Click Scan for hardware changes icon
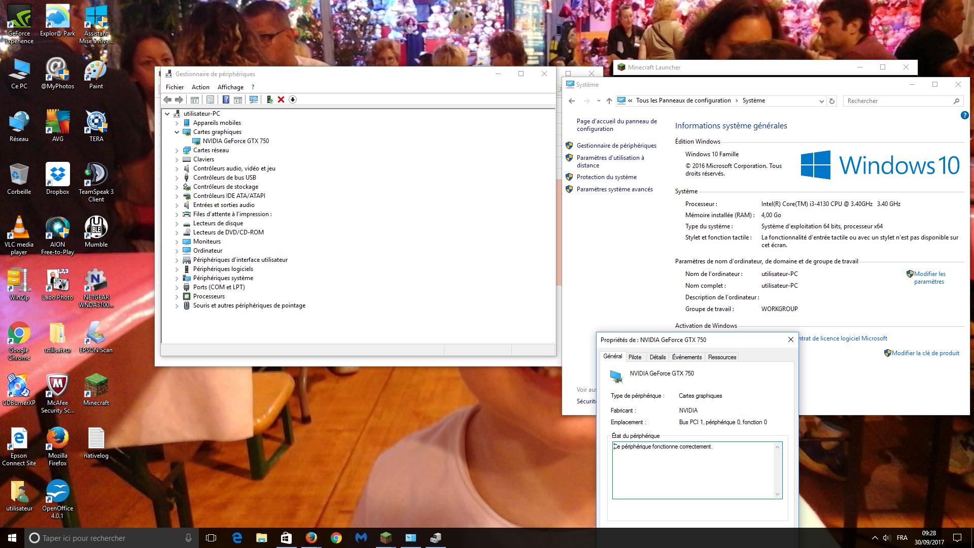This screenshot has width=974, height=548. [254, 99]
